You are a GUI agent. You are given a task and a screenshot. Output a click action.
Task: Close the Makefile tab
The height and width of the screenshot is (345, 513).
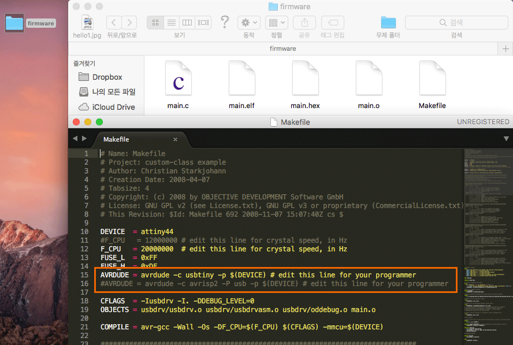pos(176,139)
